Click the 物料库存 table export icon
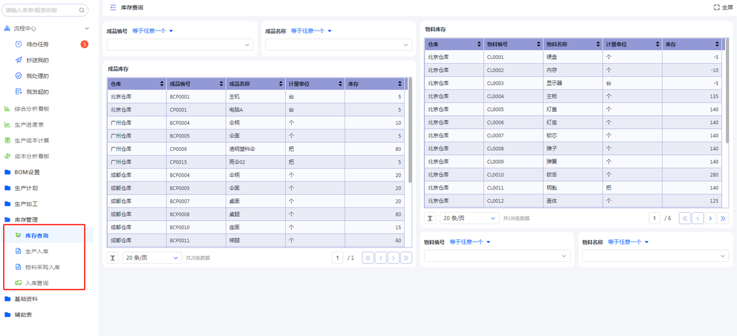Viewport: 737px width, 336px height. (431, 218)
